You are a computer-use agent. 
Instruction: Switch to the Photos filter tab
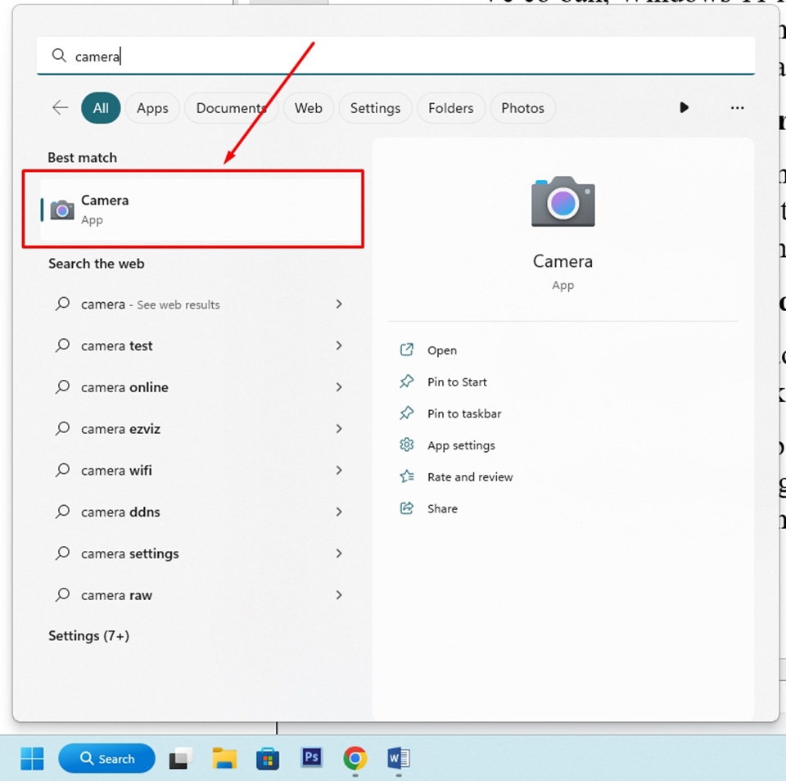tap(522, 108)
